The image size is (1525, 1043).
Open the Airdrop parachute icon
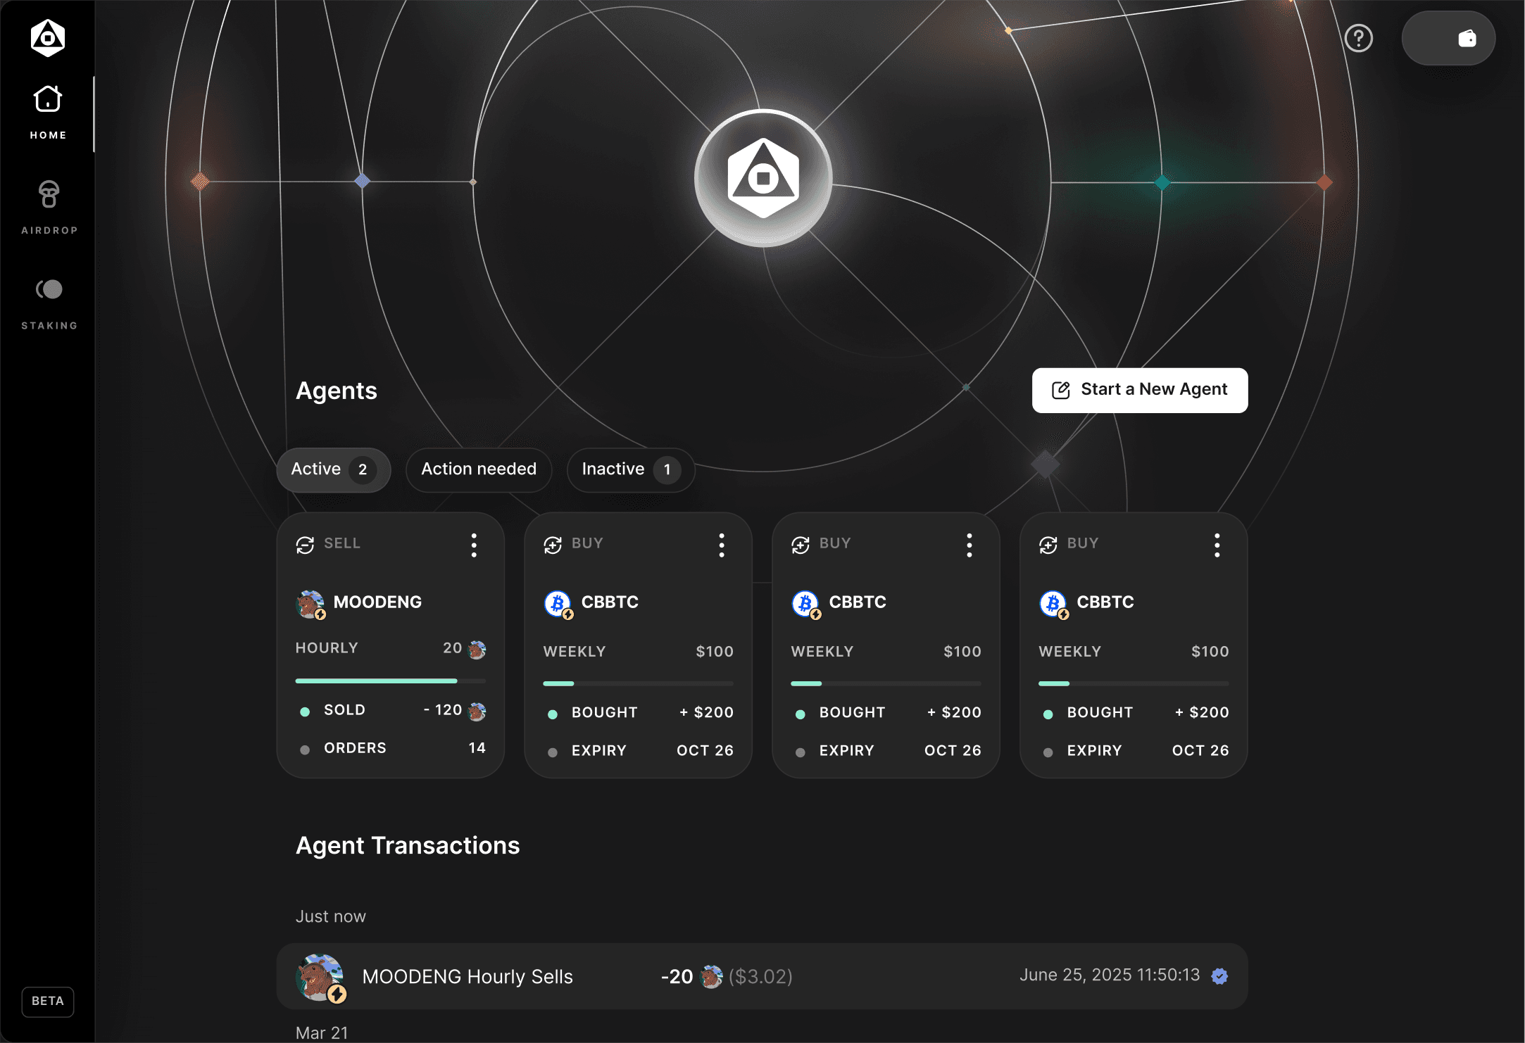pos(49,195)
